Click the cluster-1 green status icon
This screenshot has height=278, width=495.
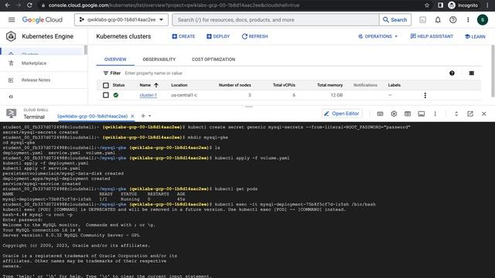click(x=116, y=95)
